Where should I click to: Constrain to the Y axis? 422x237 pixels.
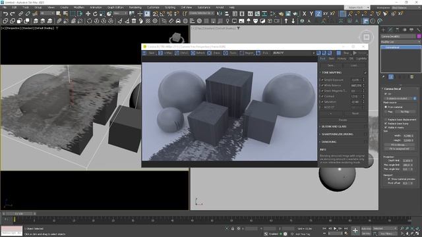[x=311, y=14]
